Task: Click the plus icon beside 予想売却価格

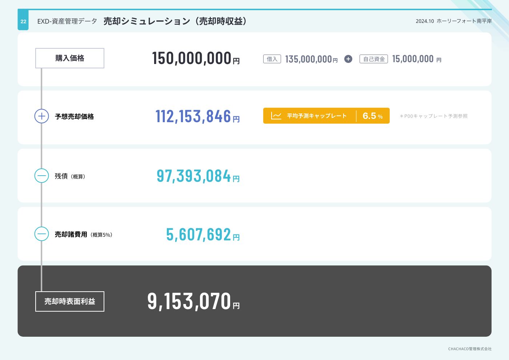Action: click(x=41, y=116)
